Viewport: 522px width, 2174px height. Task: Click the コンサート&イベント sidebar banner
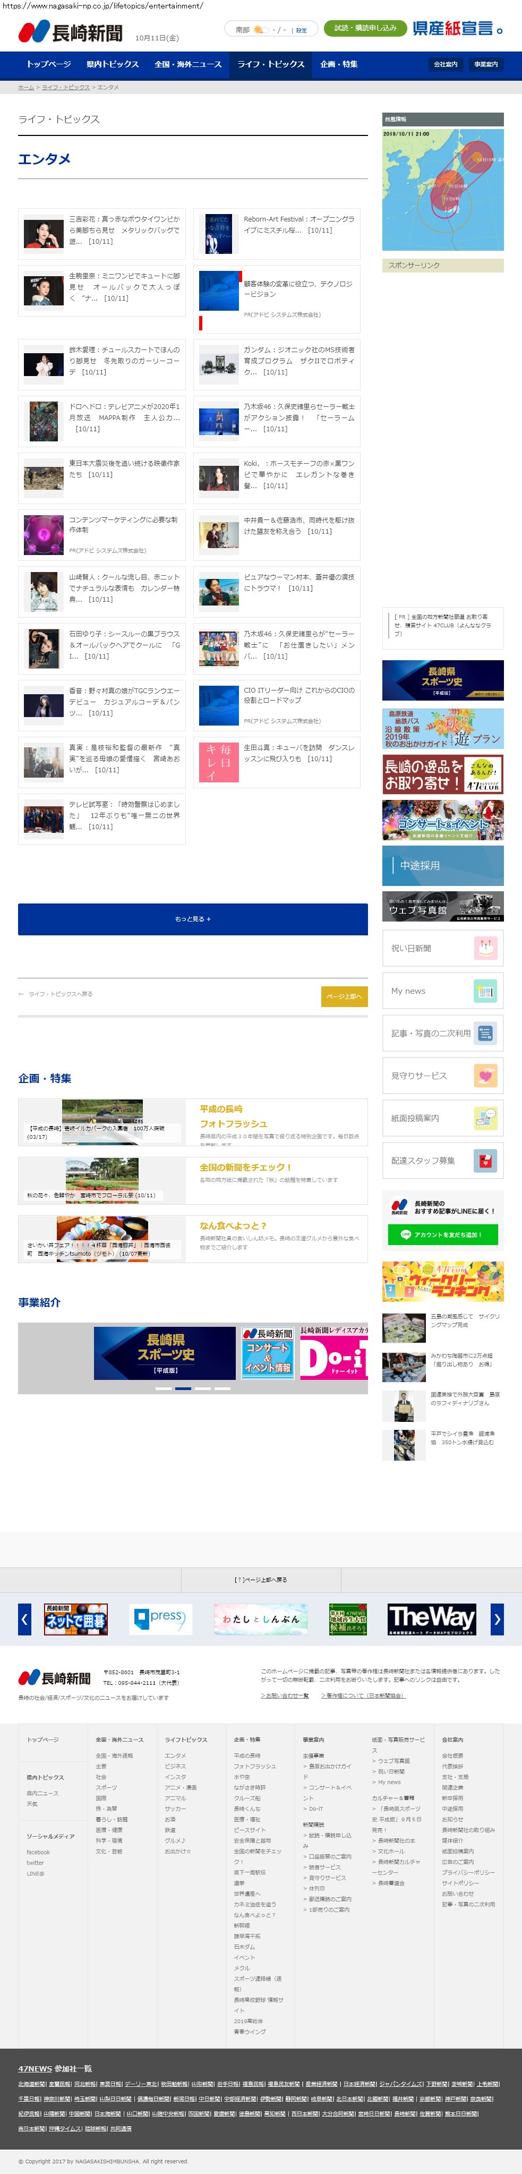coord(443,820)
